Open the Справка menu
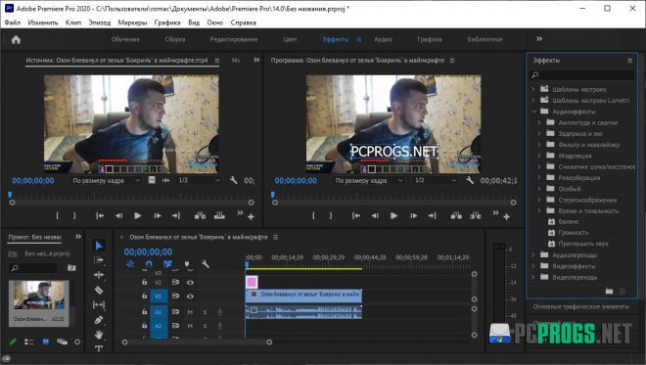This screenshot has height=365, width=646. [244, 23]
